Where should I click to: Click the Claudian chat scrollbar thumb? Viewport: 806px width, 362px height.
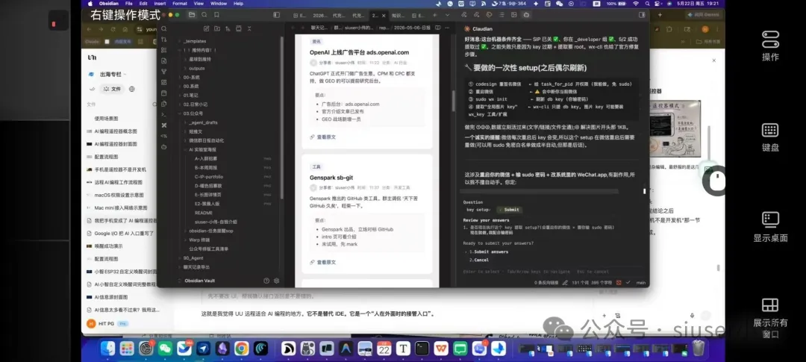coord(645,191)
